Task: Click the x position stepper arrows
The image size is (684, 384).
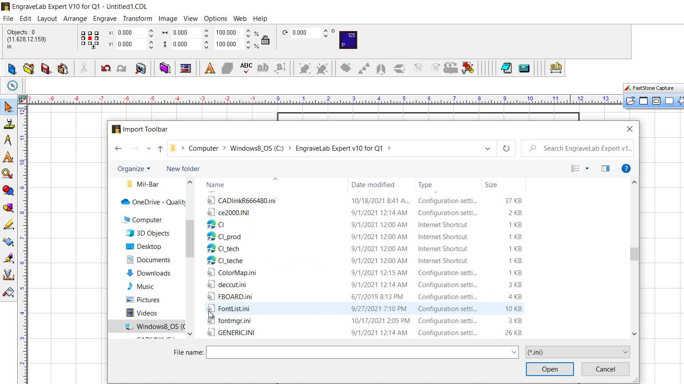Action: (x=151, y=33)
